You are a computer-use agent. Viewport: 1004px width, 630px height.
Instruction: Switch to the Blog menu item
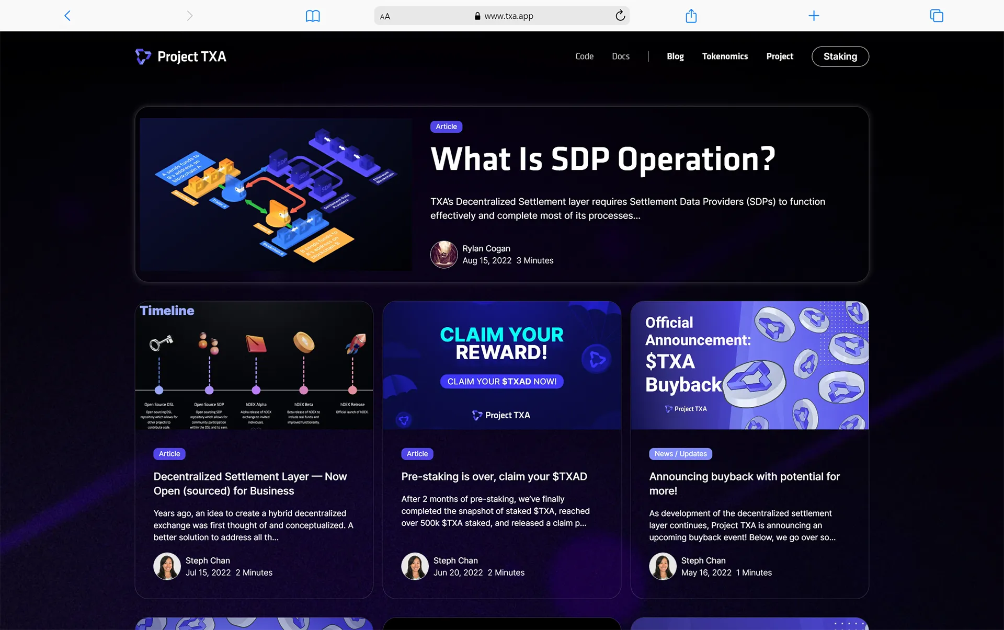(675, 56)
